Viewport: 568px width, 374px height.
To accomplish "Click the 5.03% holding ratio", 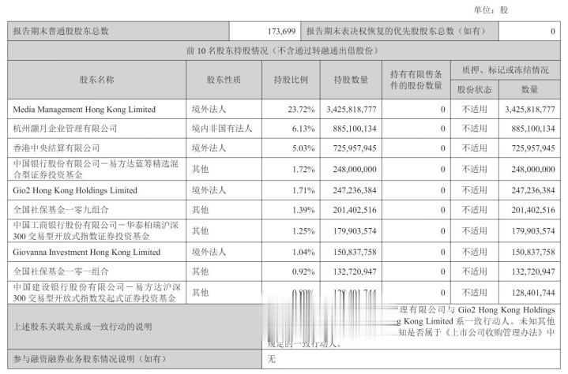I will click(303, 148).
